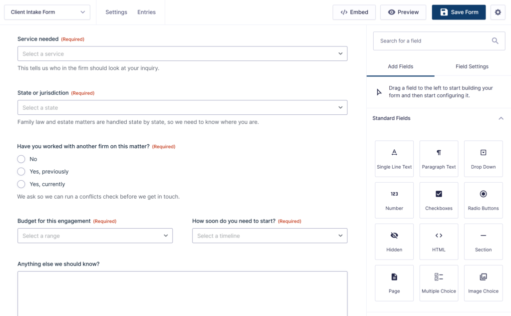Select the 'Yes, previously' radio option
Viewport: 511px width, 316px height.
[x=21, y=172]
